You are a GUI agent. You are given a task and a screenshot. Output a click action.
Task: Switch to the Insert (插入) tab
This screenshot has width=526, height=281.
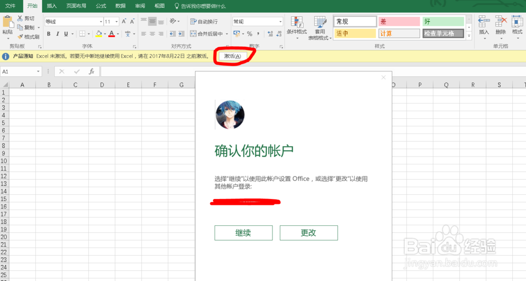pyautogui.click(x=52, y=6)
